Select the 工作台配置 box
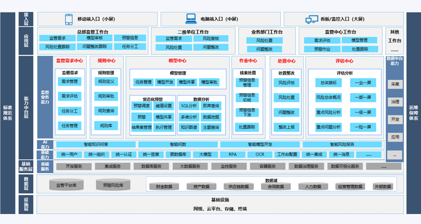This screenshot has height=224, width=421. pyautogui.click(x=287, y=154)
